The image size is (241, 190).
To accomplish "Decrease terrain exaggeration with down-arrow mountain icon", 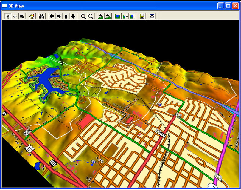I will pos(101,16).
